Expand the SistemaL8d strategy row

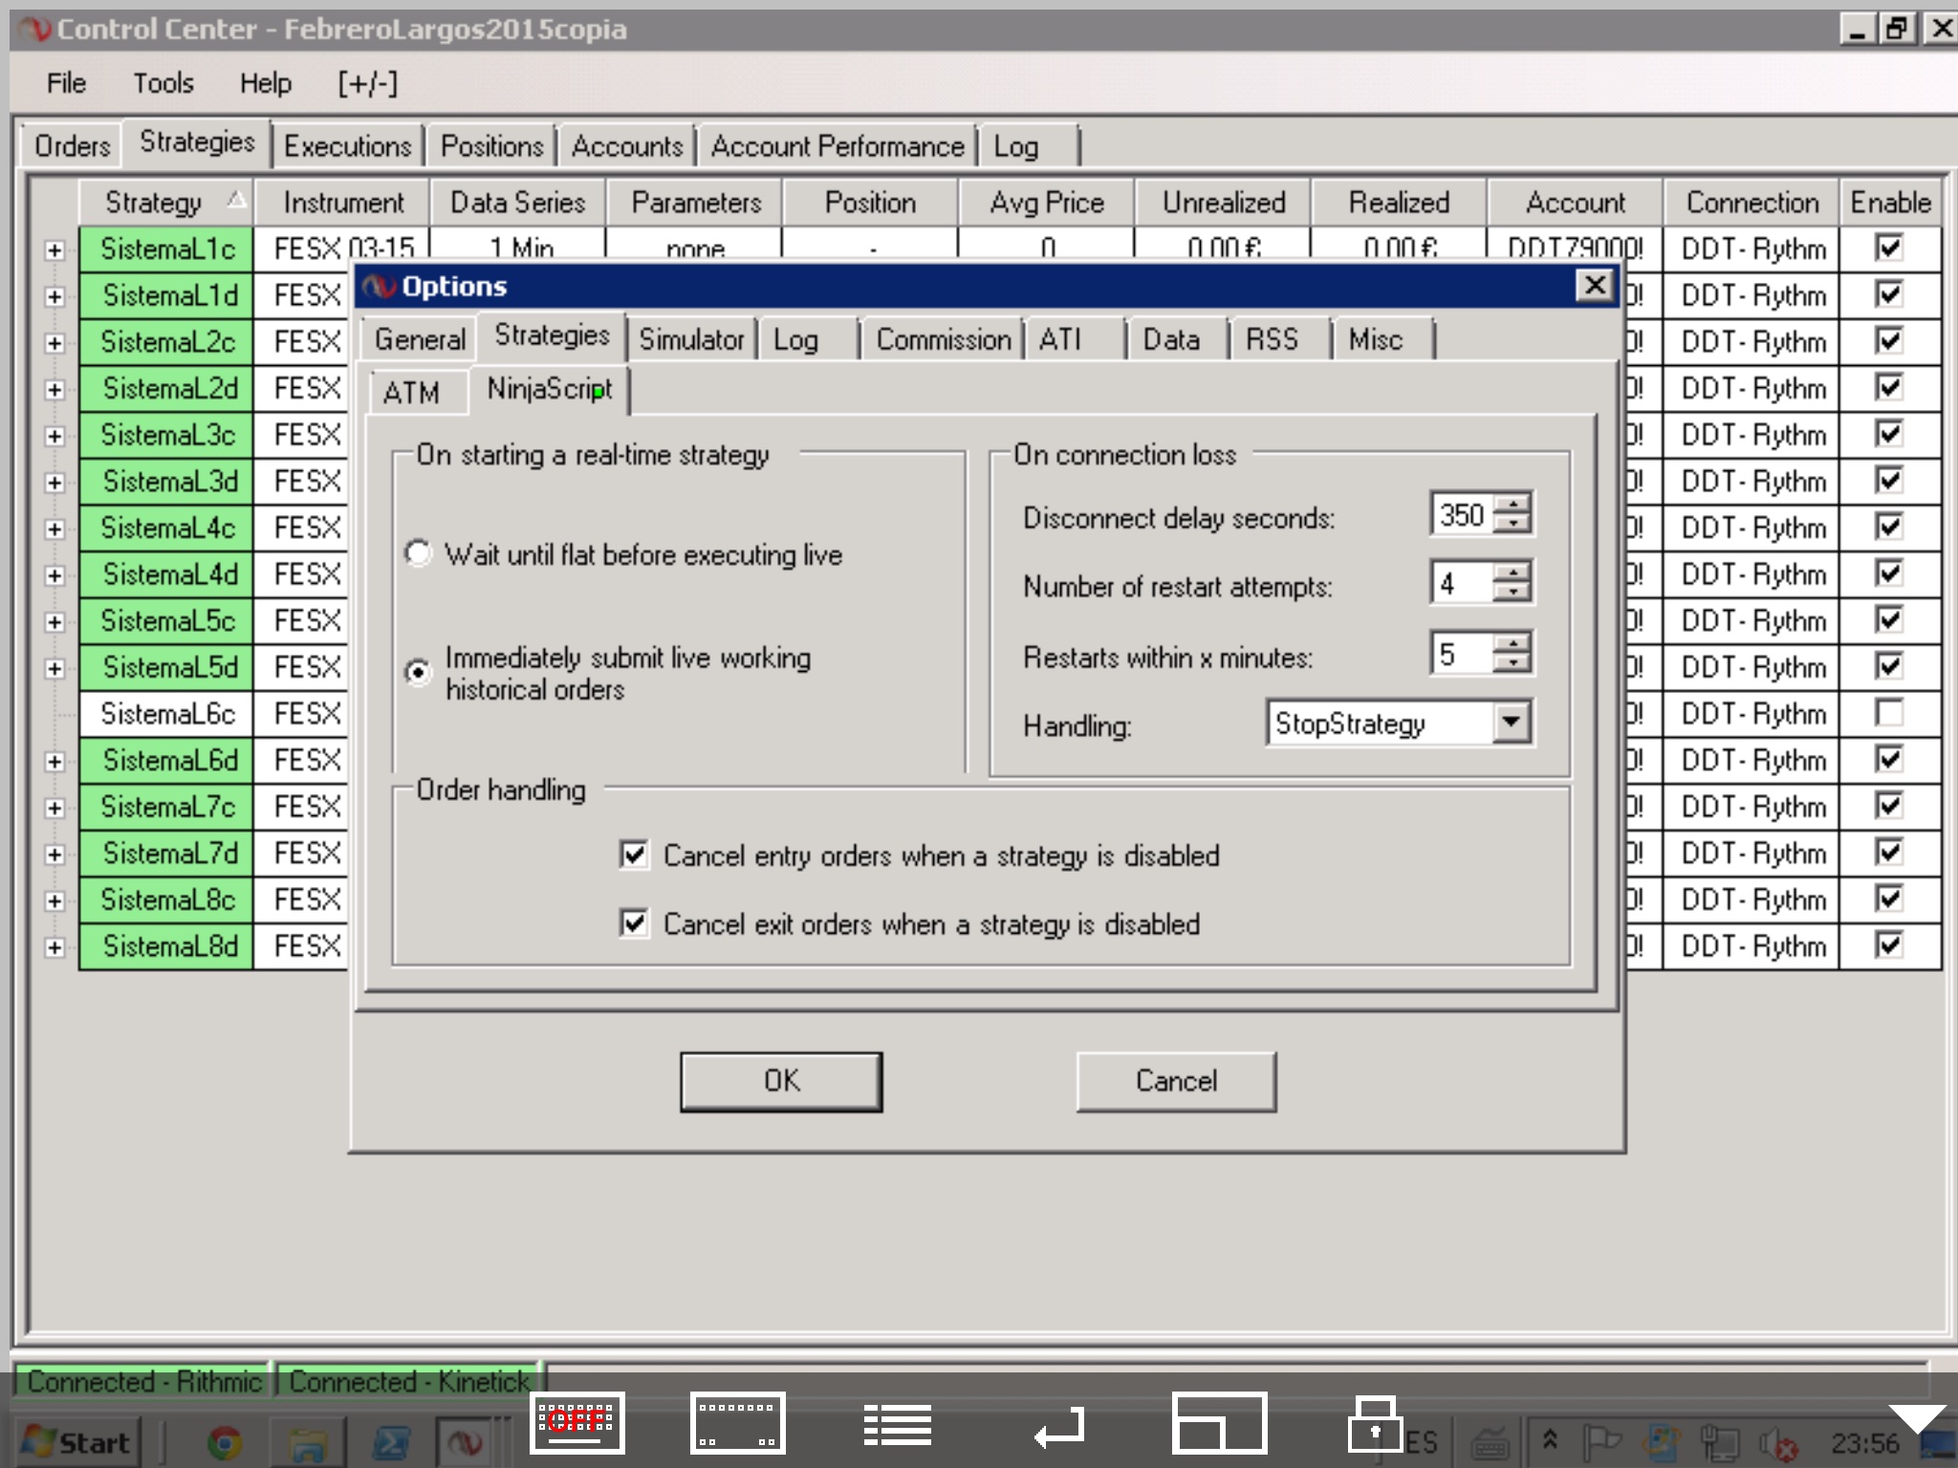pos(54,947)
